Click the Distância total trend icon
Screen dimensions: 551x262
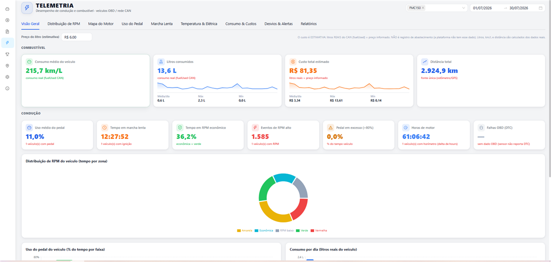(x=425, y=61)
